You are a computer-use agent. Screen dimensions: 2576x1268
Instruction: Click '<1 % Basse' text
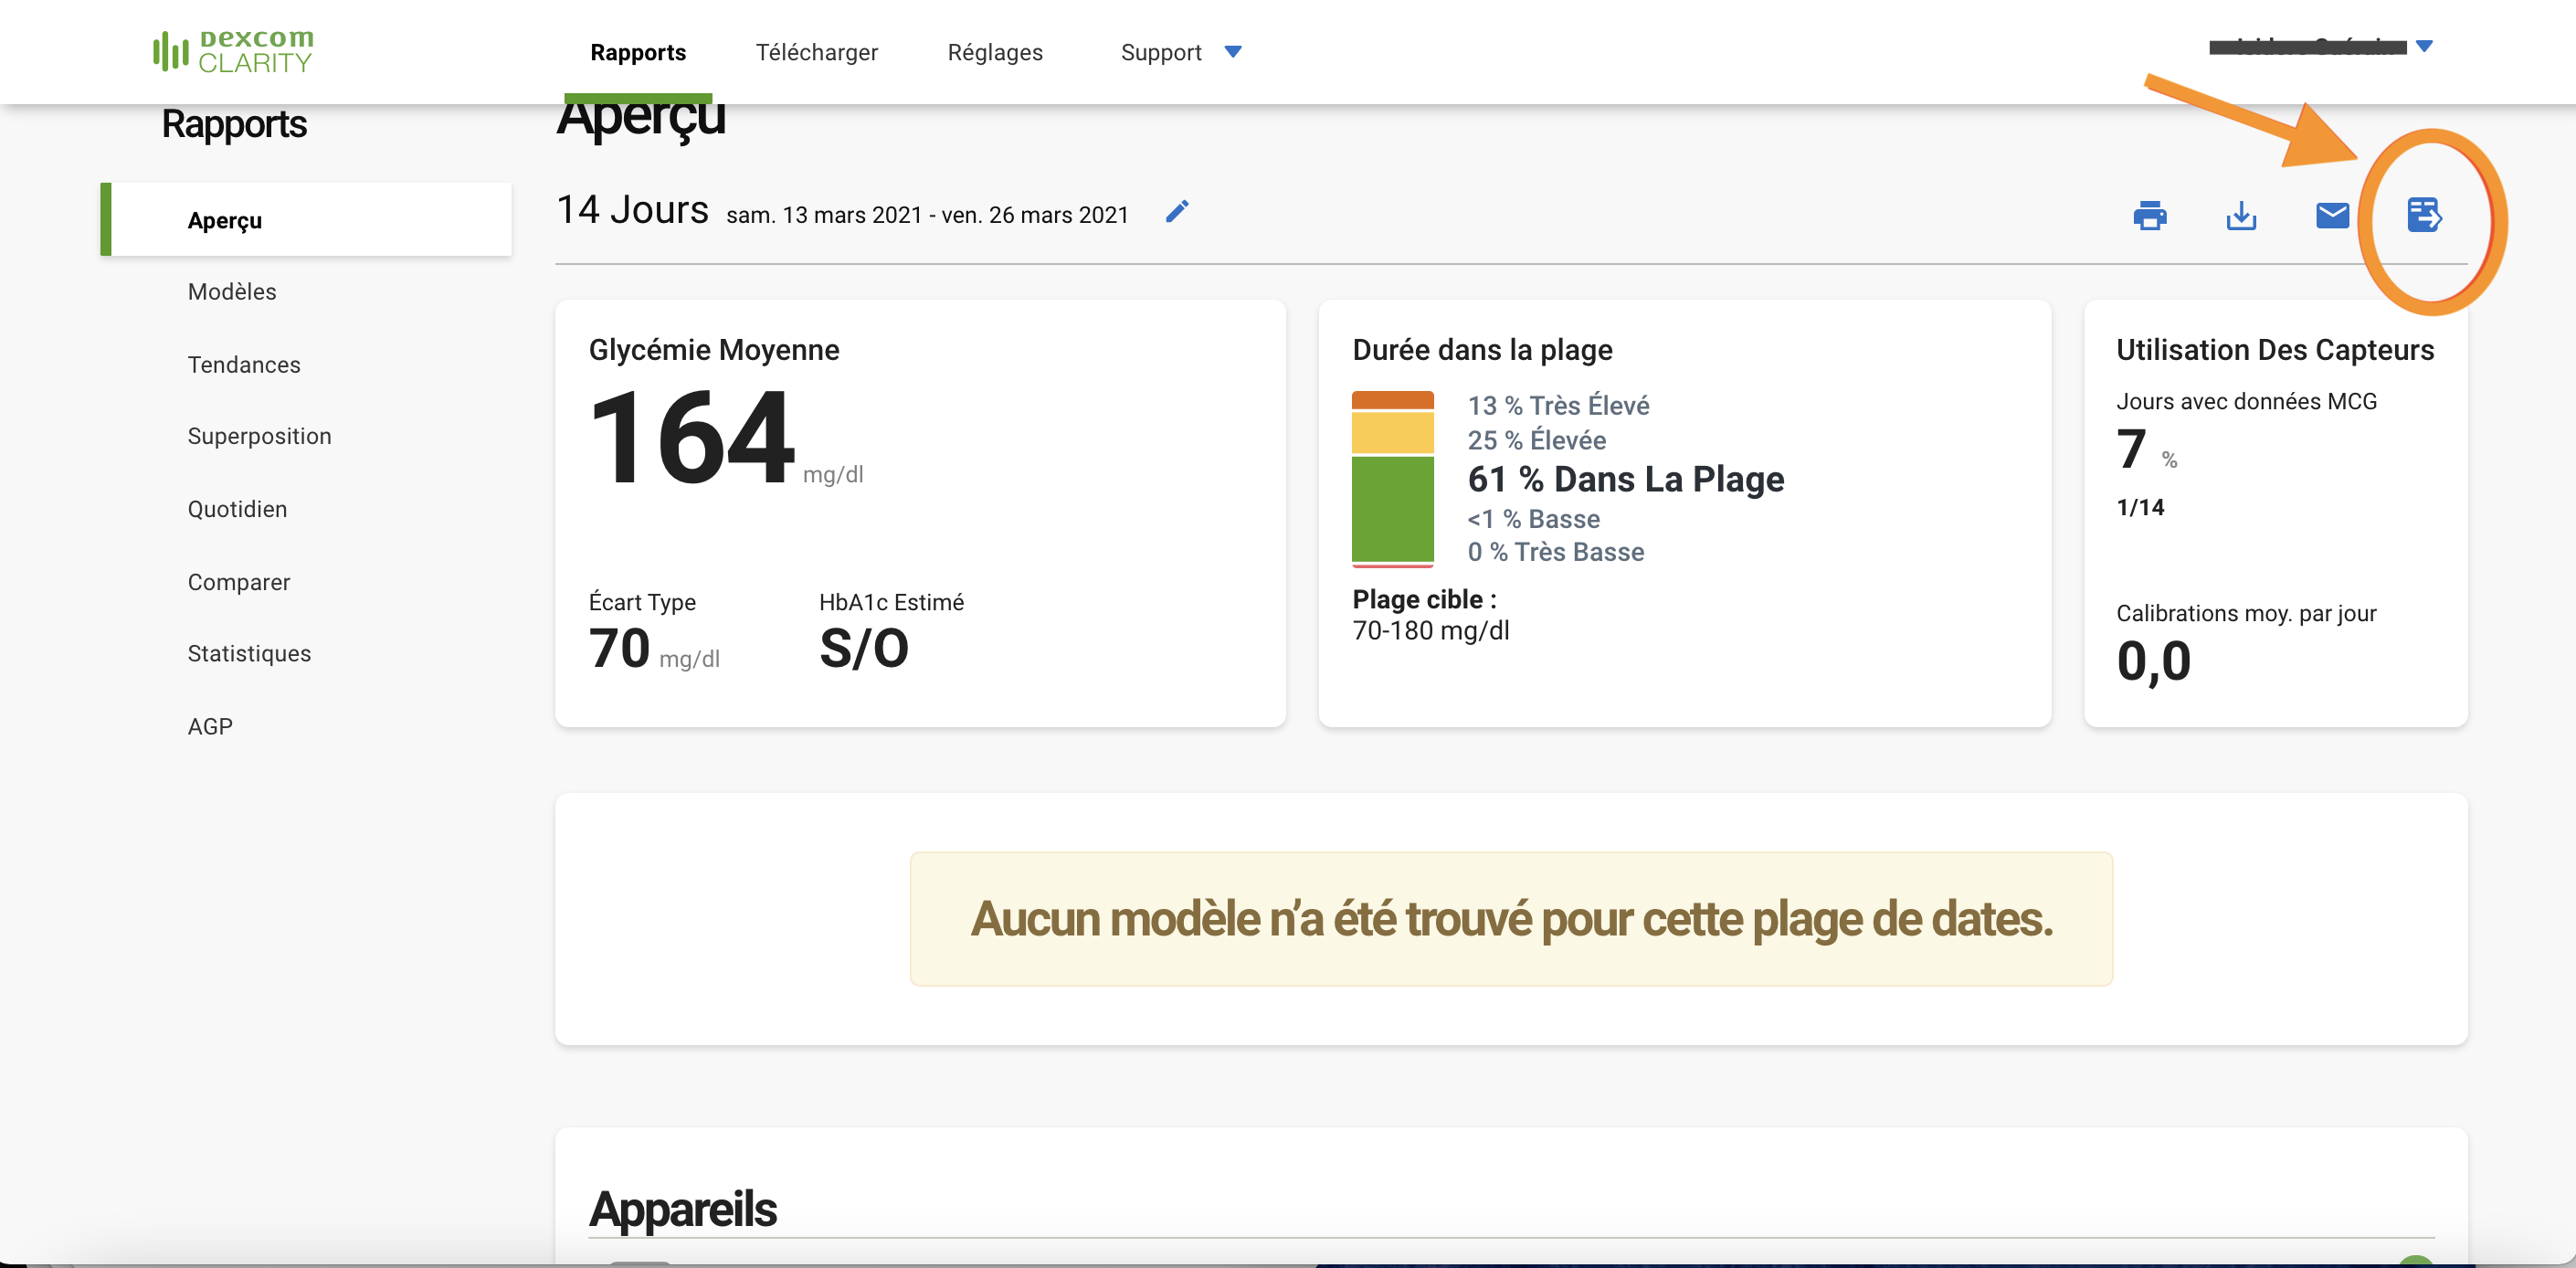pos(1533,519)
